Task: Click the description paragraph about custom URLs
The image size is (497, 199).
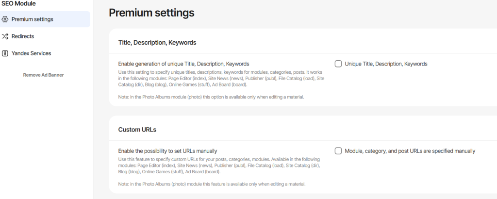Action: pyautogui.click(x=219, y=166)
